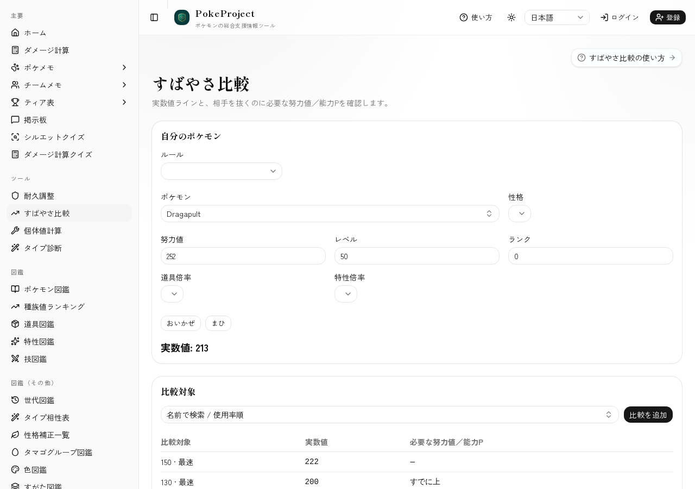The height and width of the screenshot is (489, 695).
Task: Open ポケモン図鑑 from sidebar
Action: click(69, 289)
